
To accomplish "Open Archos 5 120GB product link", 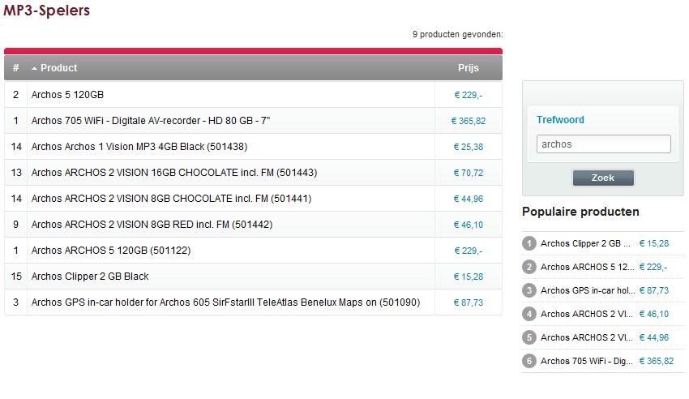I will click(x=67, y=94).
